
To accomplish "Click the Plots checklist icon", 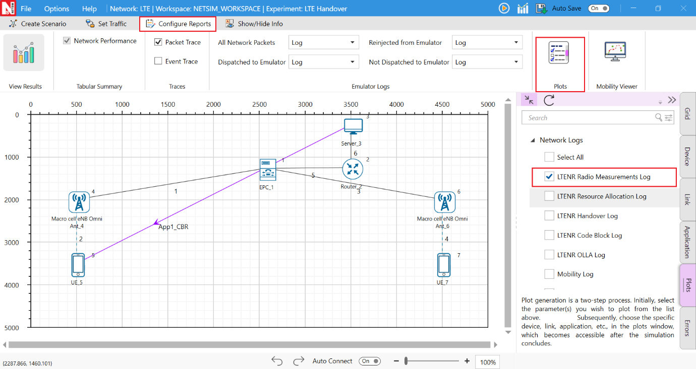I will click(x=559, y=53).
